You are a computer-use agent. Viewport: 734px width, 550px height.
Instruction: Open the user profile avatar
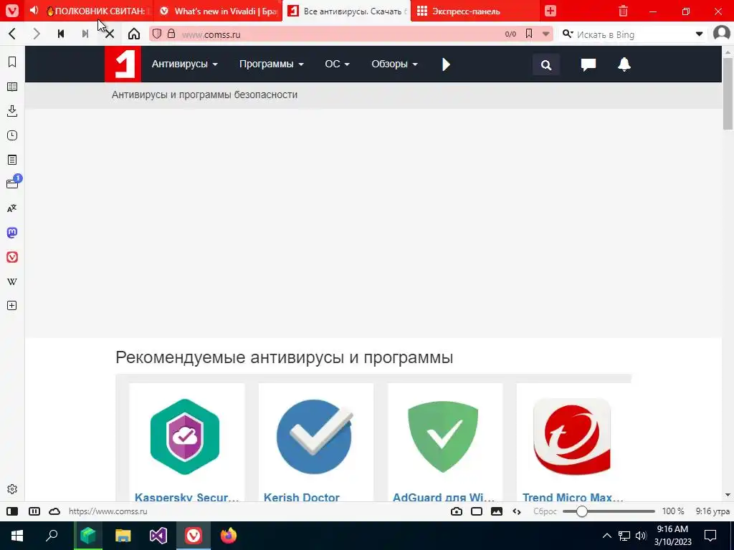[x=721, y=34]
